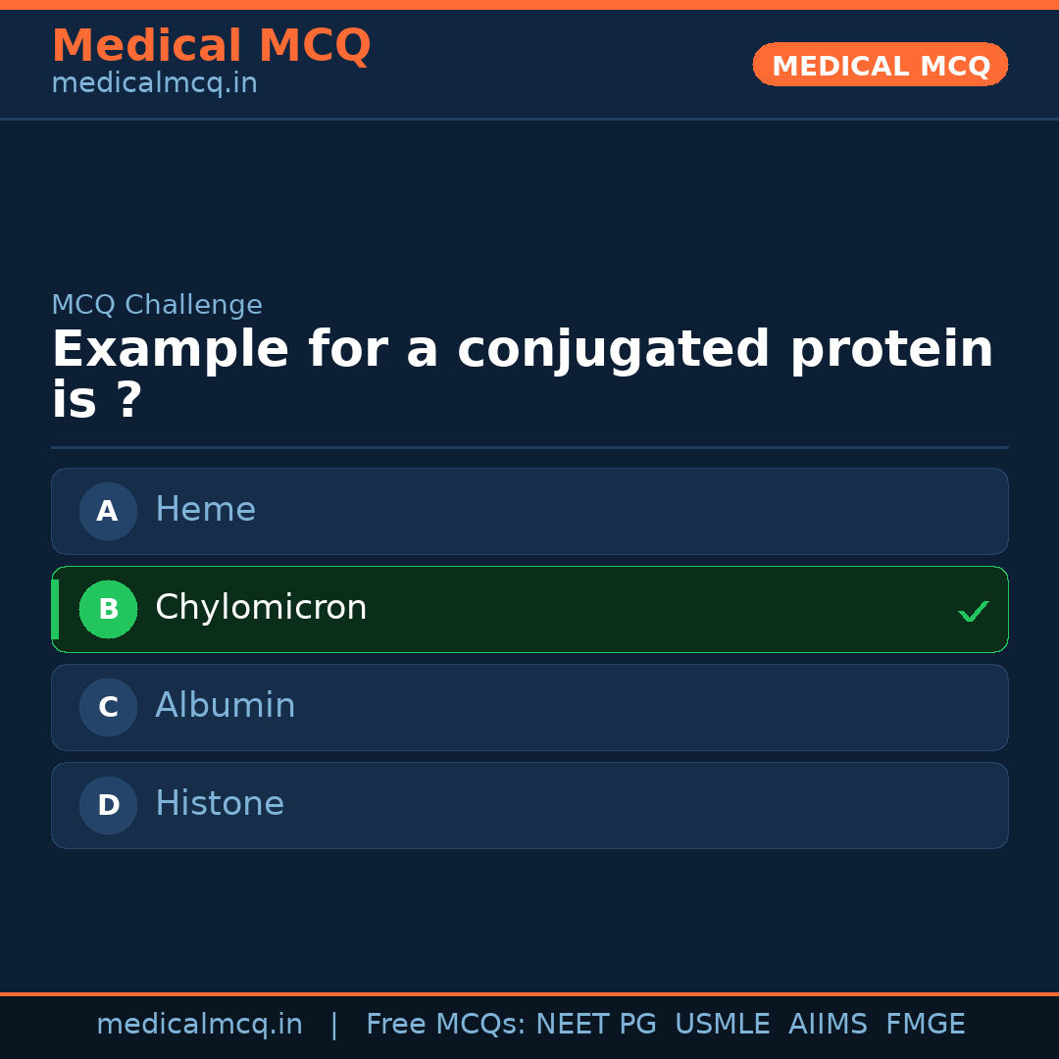Click the Albumin answer text
This screenshot has height=1059, width=1059.
[x=225, y=706]
